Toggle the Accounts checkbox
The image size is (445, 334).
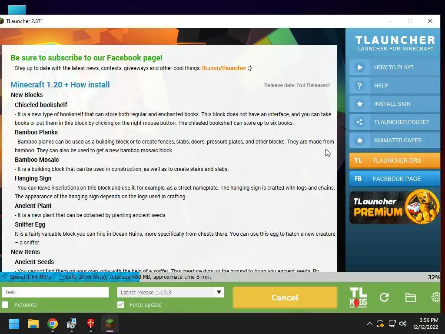[5, 304]
